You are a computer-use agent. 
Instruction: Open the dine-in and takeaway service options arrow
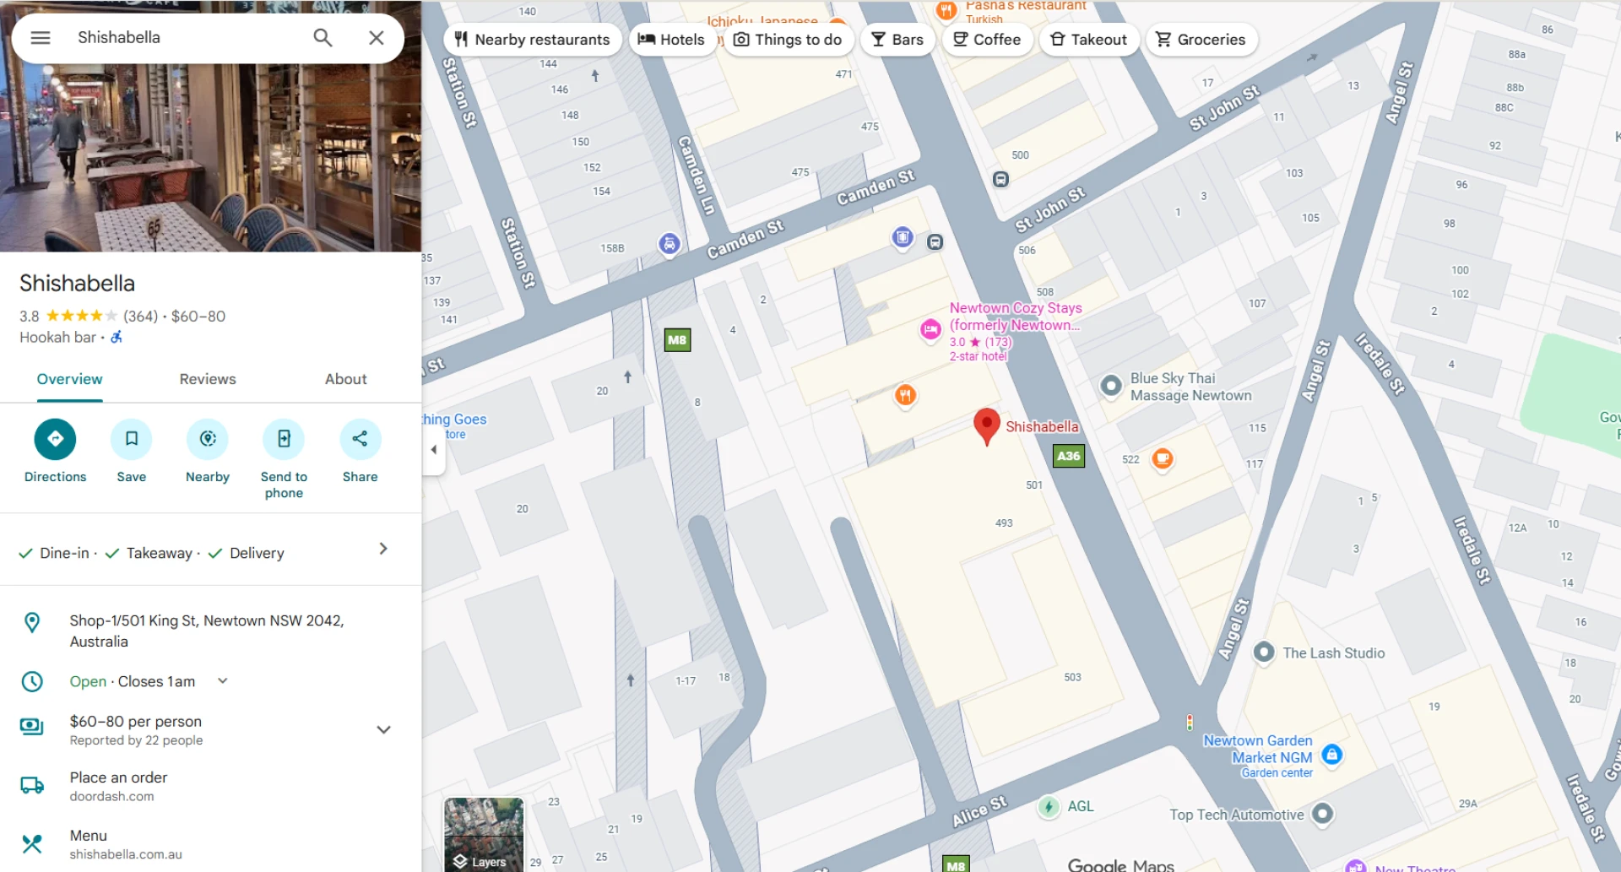point(383,549)
